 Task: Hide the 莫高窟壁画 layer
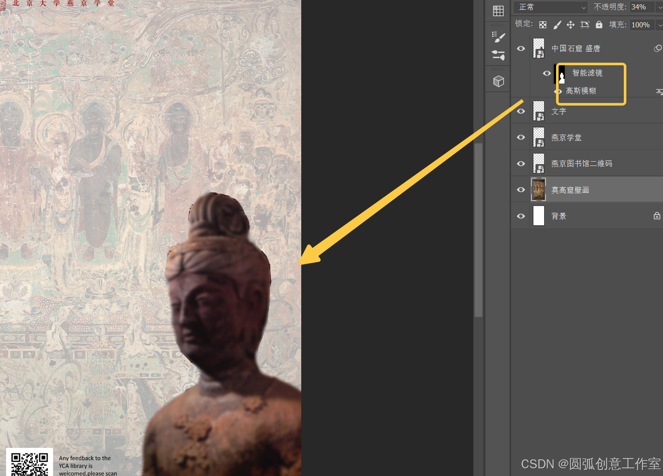[521, 190]
